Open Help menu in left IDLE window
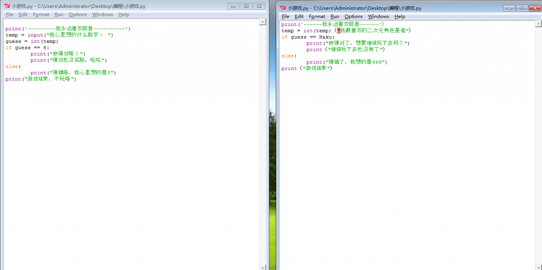 pyautogui.click(x=124, y=14)
